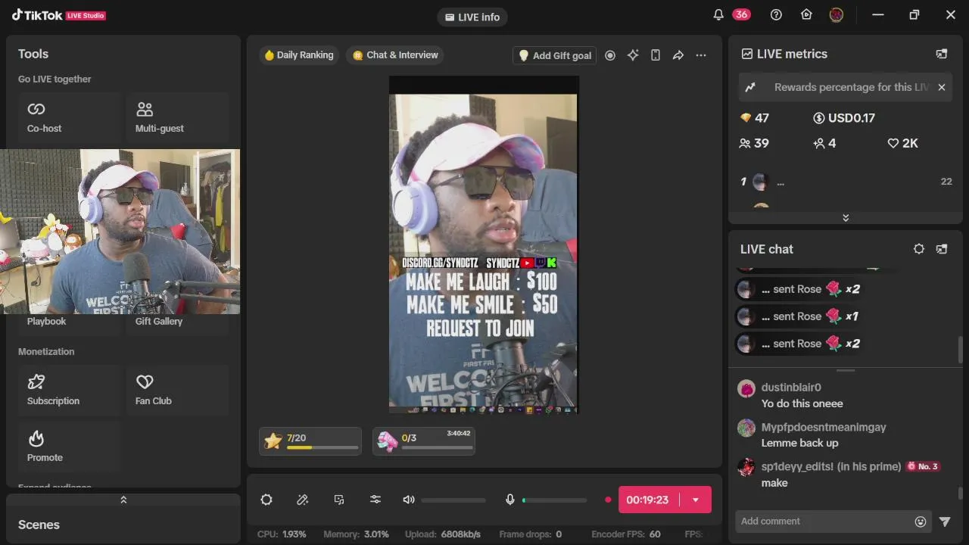Switch orientation with the phone icon
969x545 pixels.
pos(656,55)
